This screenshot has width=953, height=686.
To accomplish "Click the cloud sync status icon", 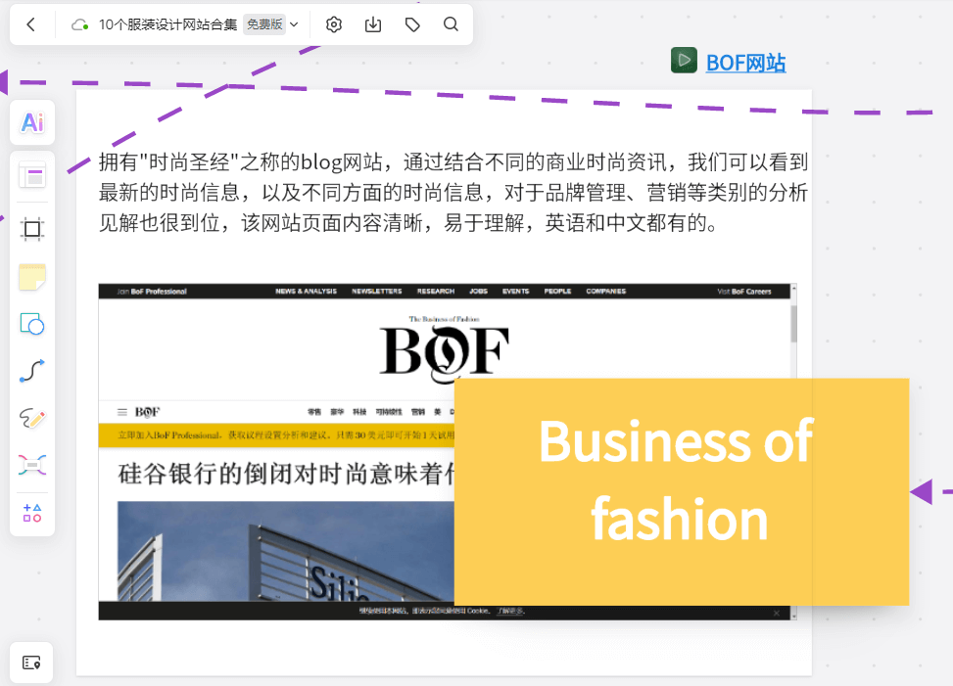I will [x=79, y=24].
